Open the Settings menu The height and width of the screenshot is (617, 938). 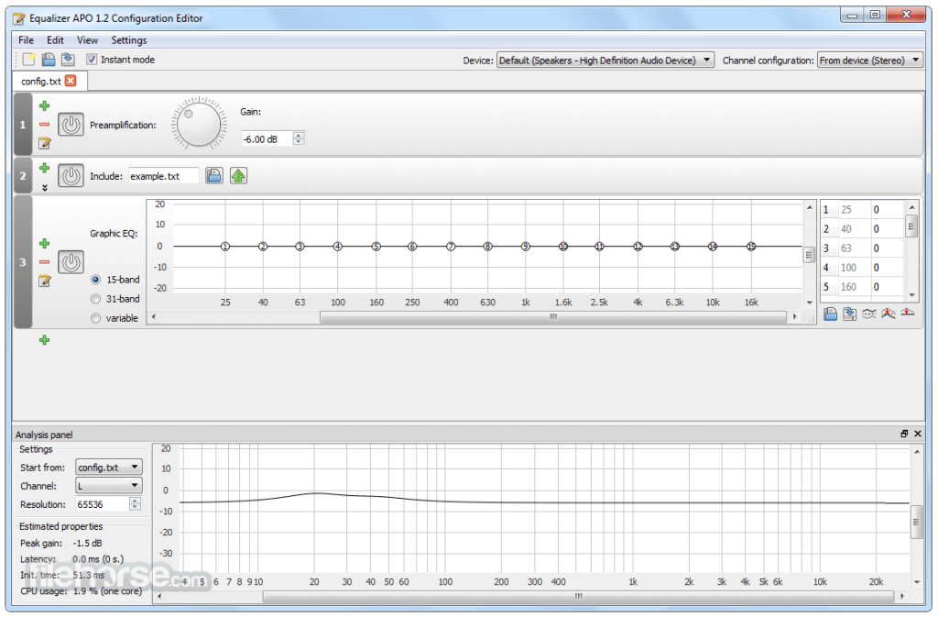pos(128,39)
